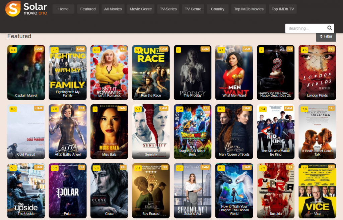Choose the Close movie poster
The height and width of the screenshot is (220, 343).
click(x=109, y=190)
